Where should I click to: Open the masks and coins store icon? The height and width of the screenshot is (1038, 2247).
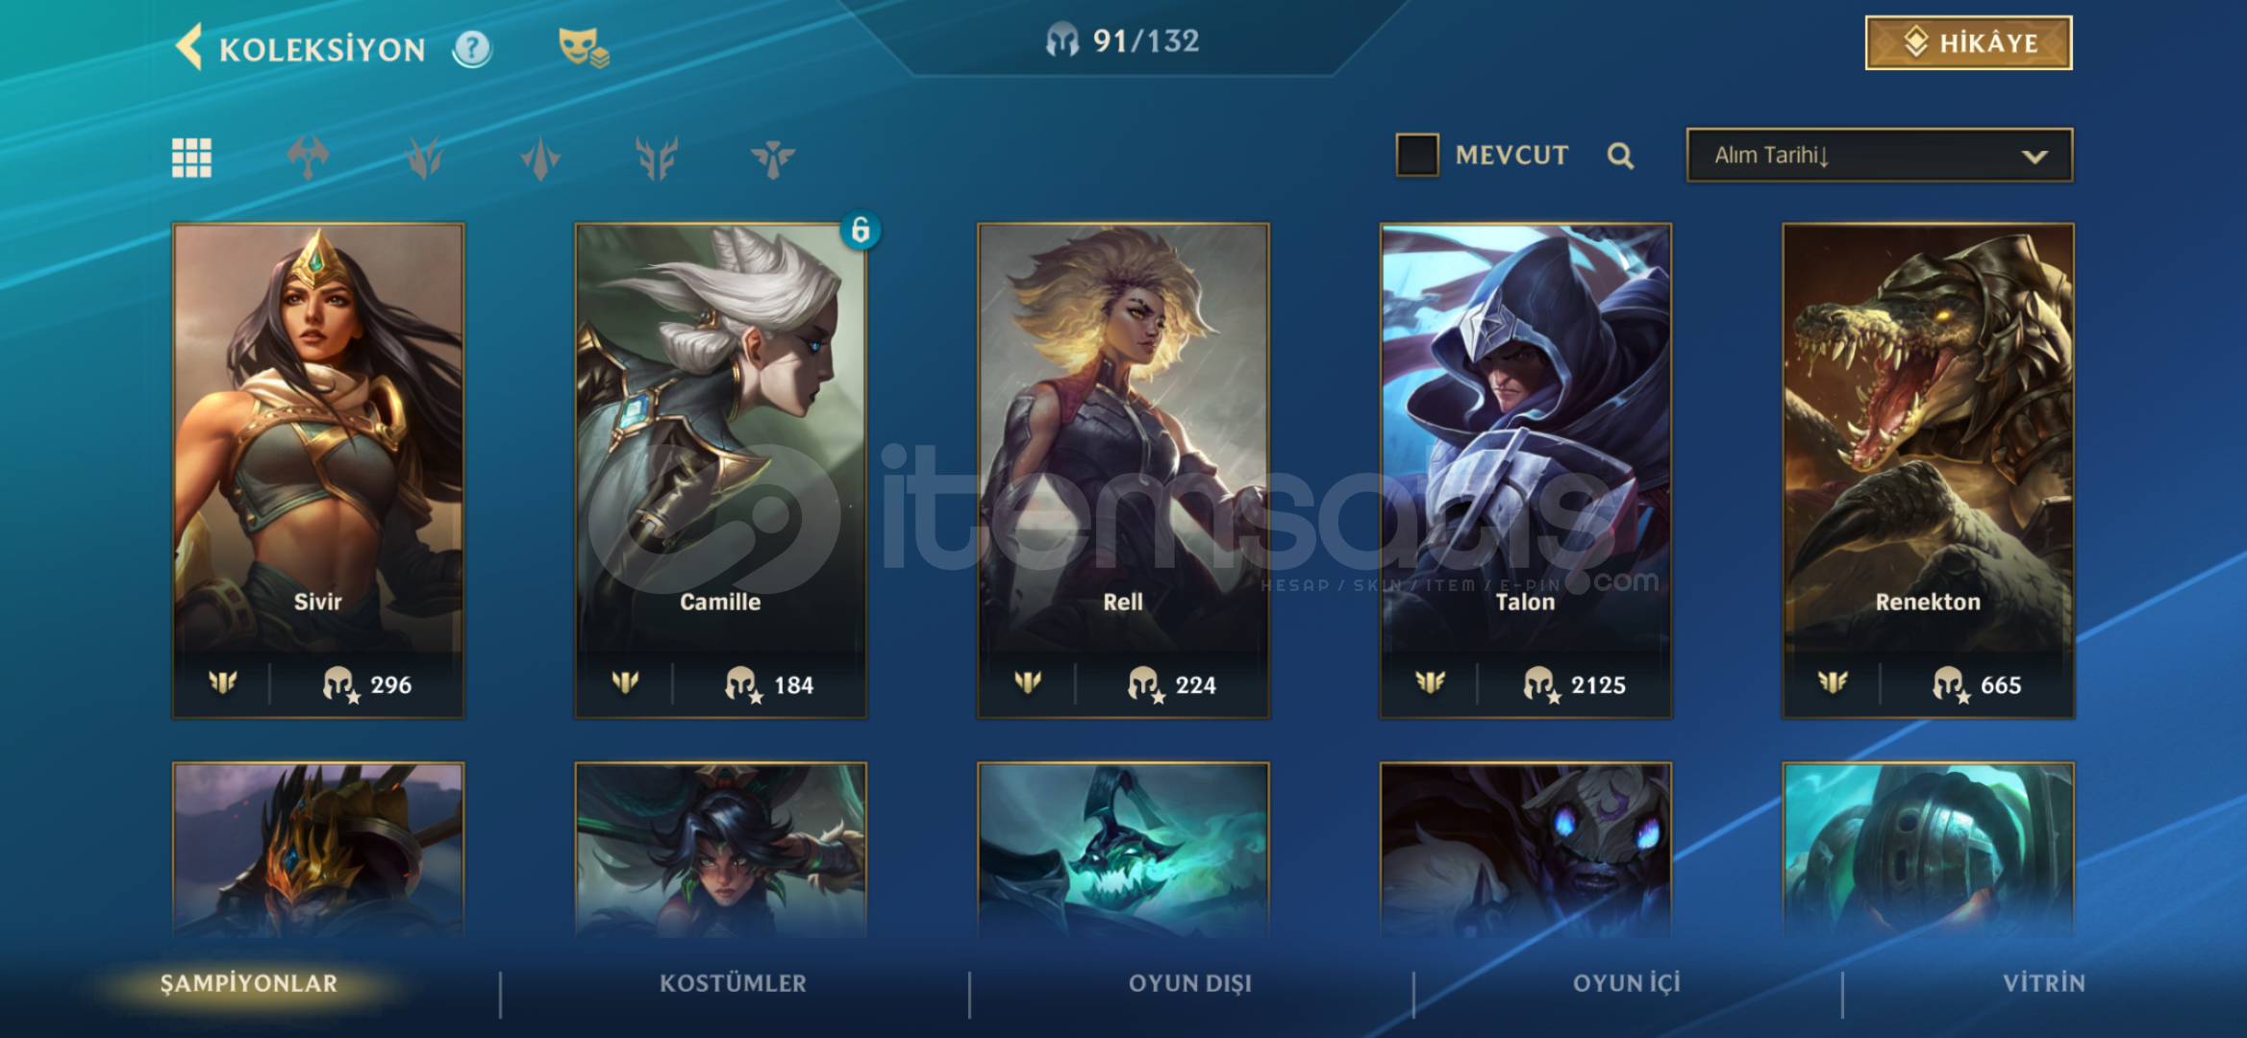click(x=583, y=47)
